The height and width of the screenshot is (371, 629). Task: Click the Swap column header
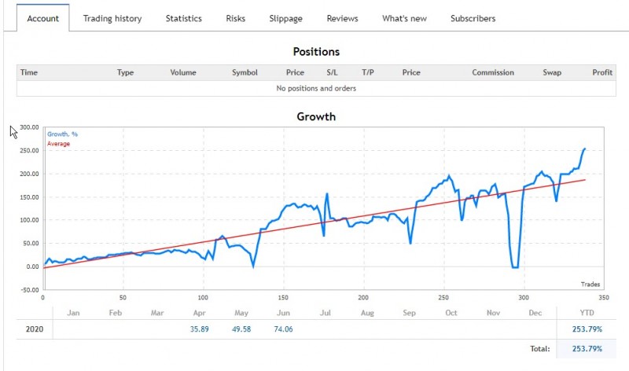coord(552,72)
